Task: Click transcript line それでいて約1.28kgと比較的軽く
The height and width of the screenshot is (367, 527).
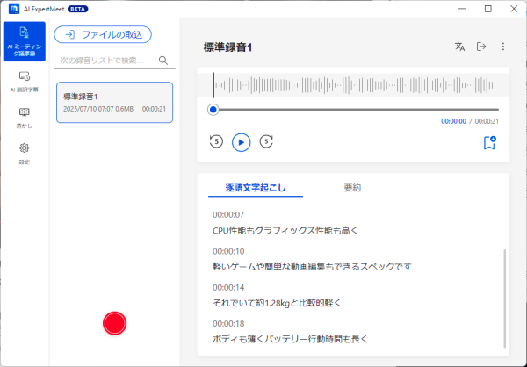Action: coord(277,303)
